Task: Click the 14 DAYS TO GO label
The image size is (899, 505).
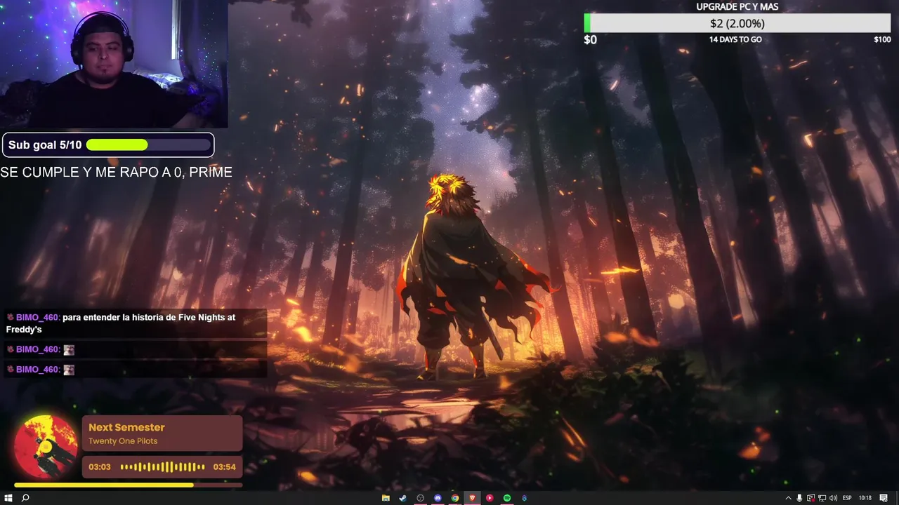Action: (x=735, y=39)
